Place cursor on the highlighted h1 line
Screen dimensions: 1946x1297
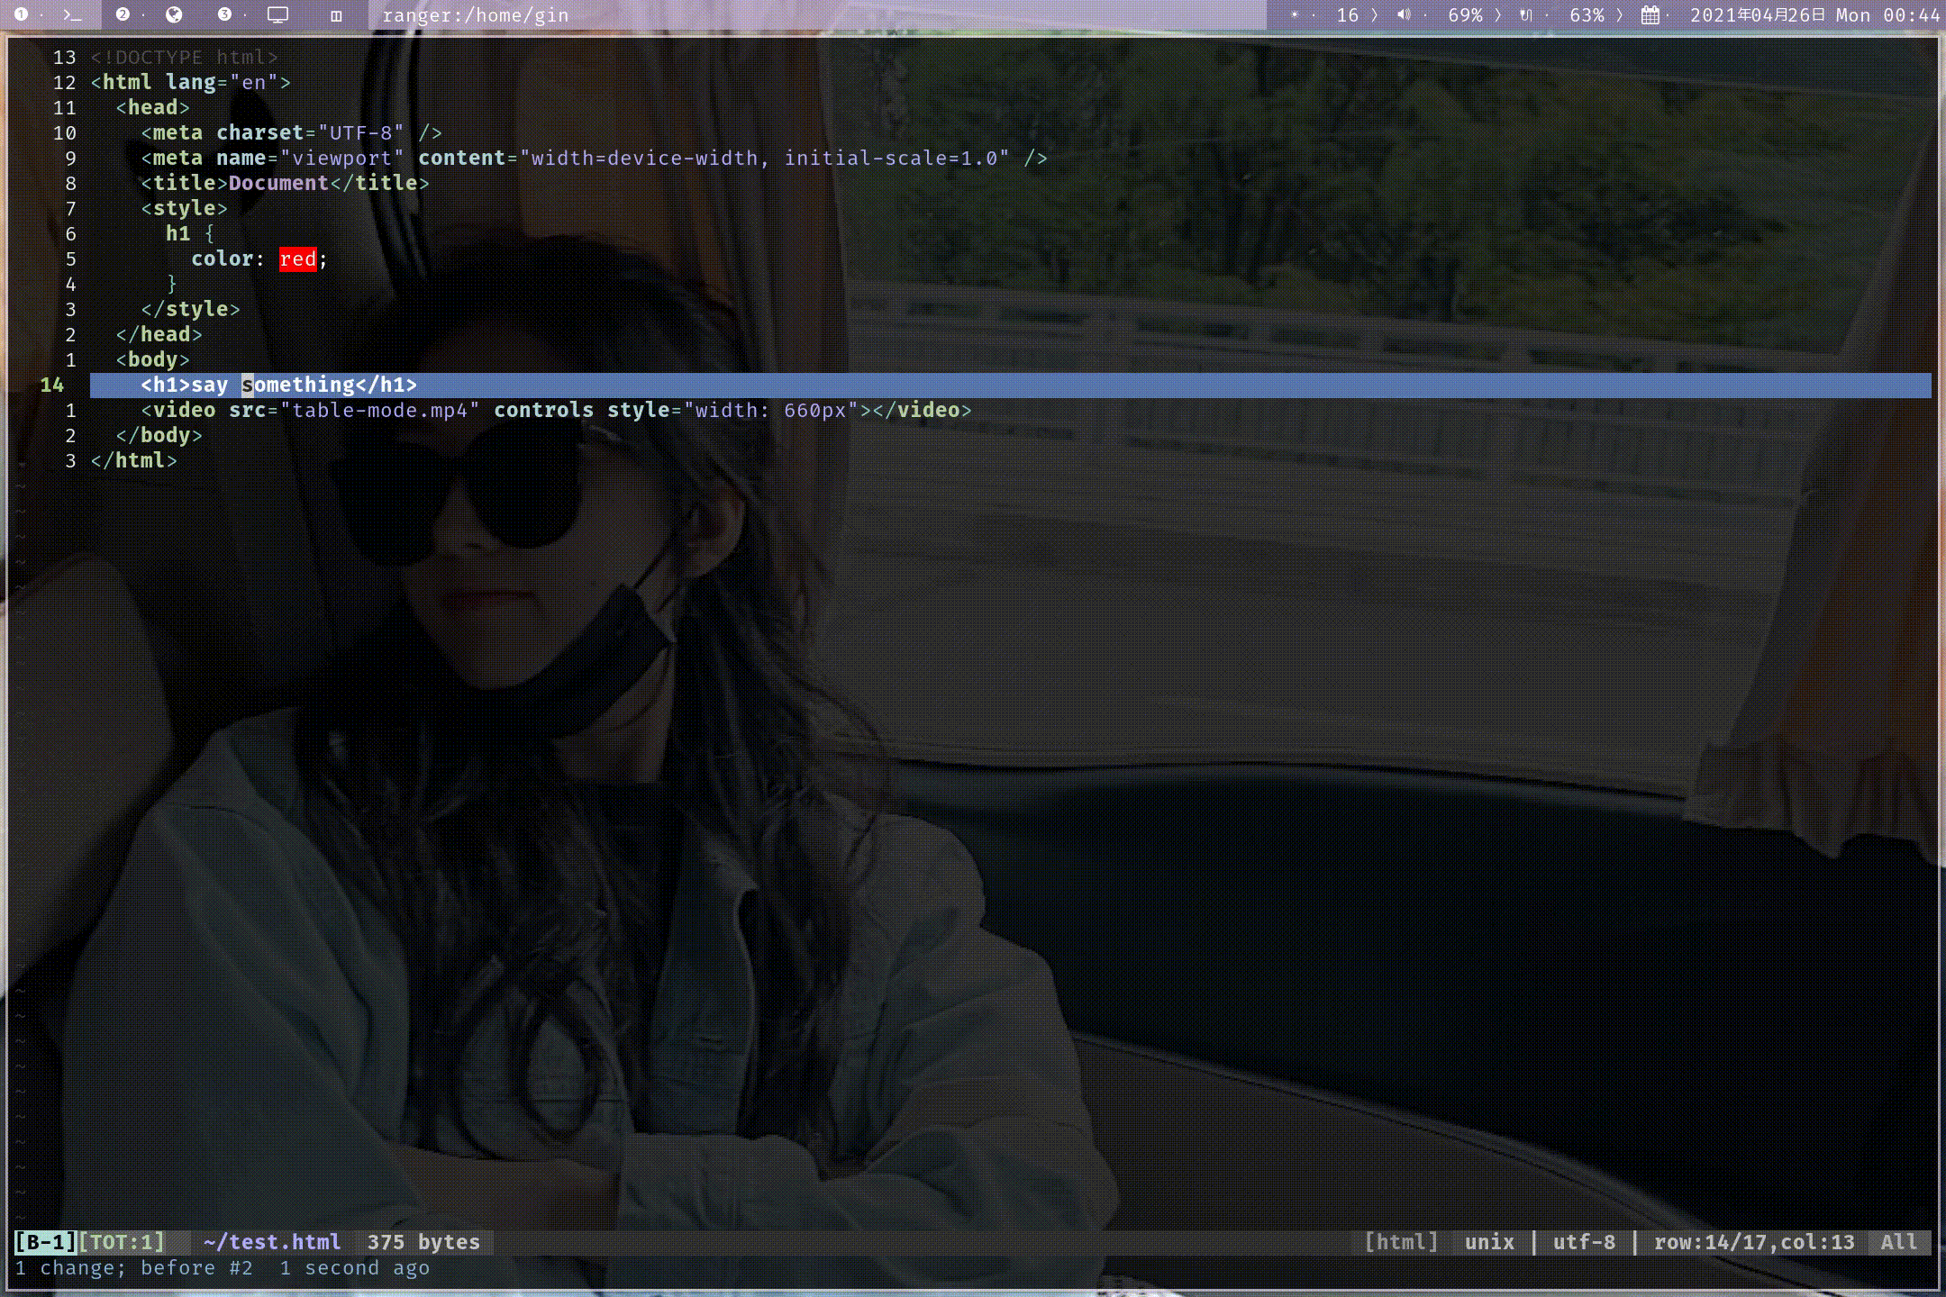click(278, 385)
